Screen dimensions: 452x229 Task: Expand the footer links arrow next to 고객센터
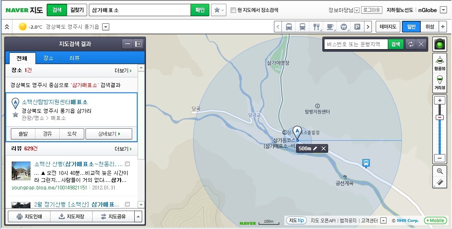pos(383,221)
